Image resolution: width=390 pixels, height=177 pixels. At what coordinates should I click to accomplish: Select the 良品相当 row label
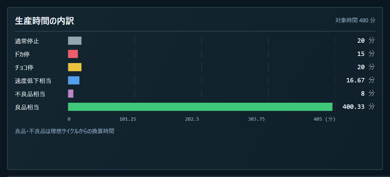pyautogui.click(x=27, y=107)
